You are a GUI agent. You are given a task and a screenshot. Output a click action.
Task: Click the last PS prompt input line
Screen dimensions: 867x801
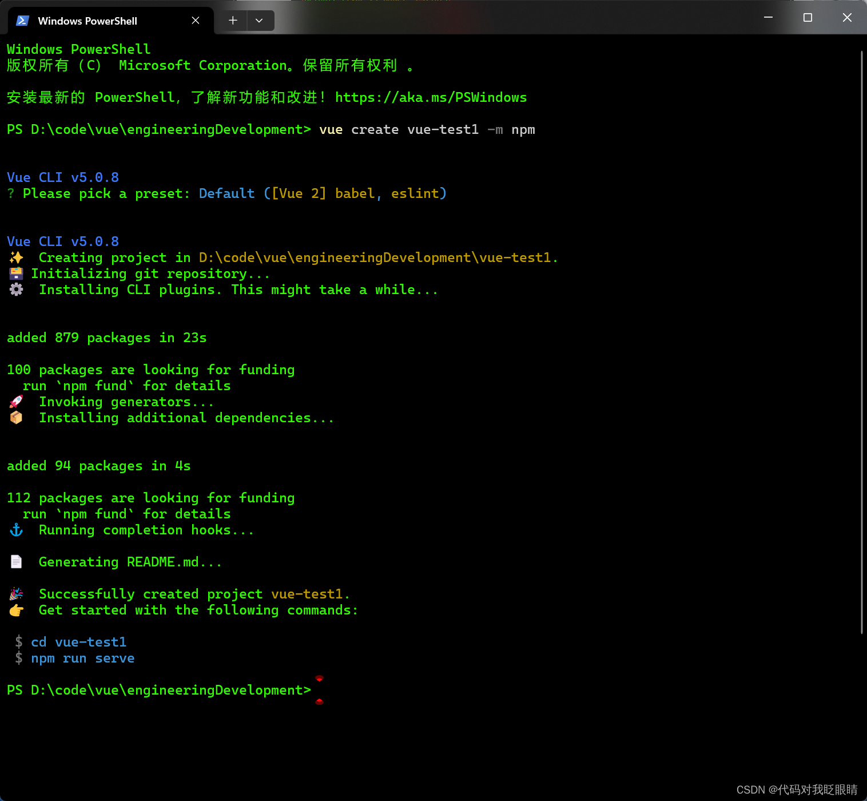click(159, 690)
